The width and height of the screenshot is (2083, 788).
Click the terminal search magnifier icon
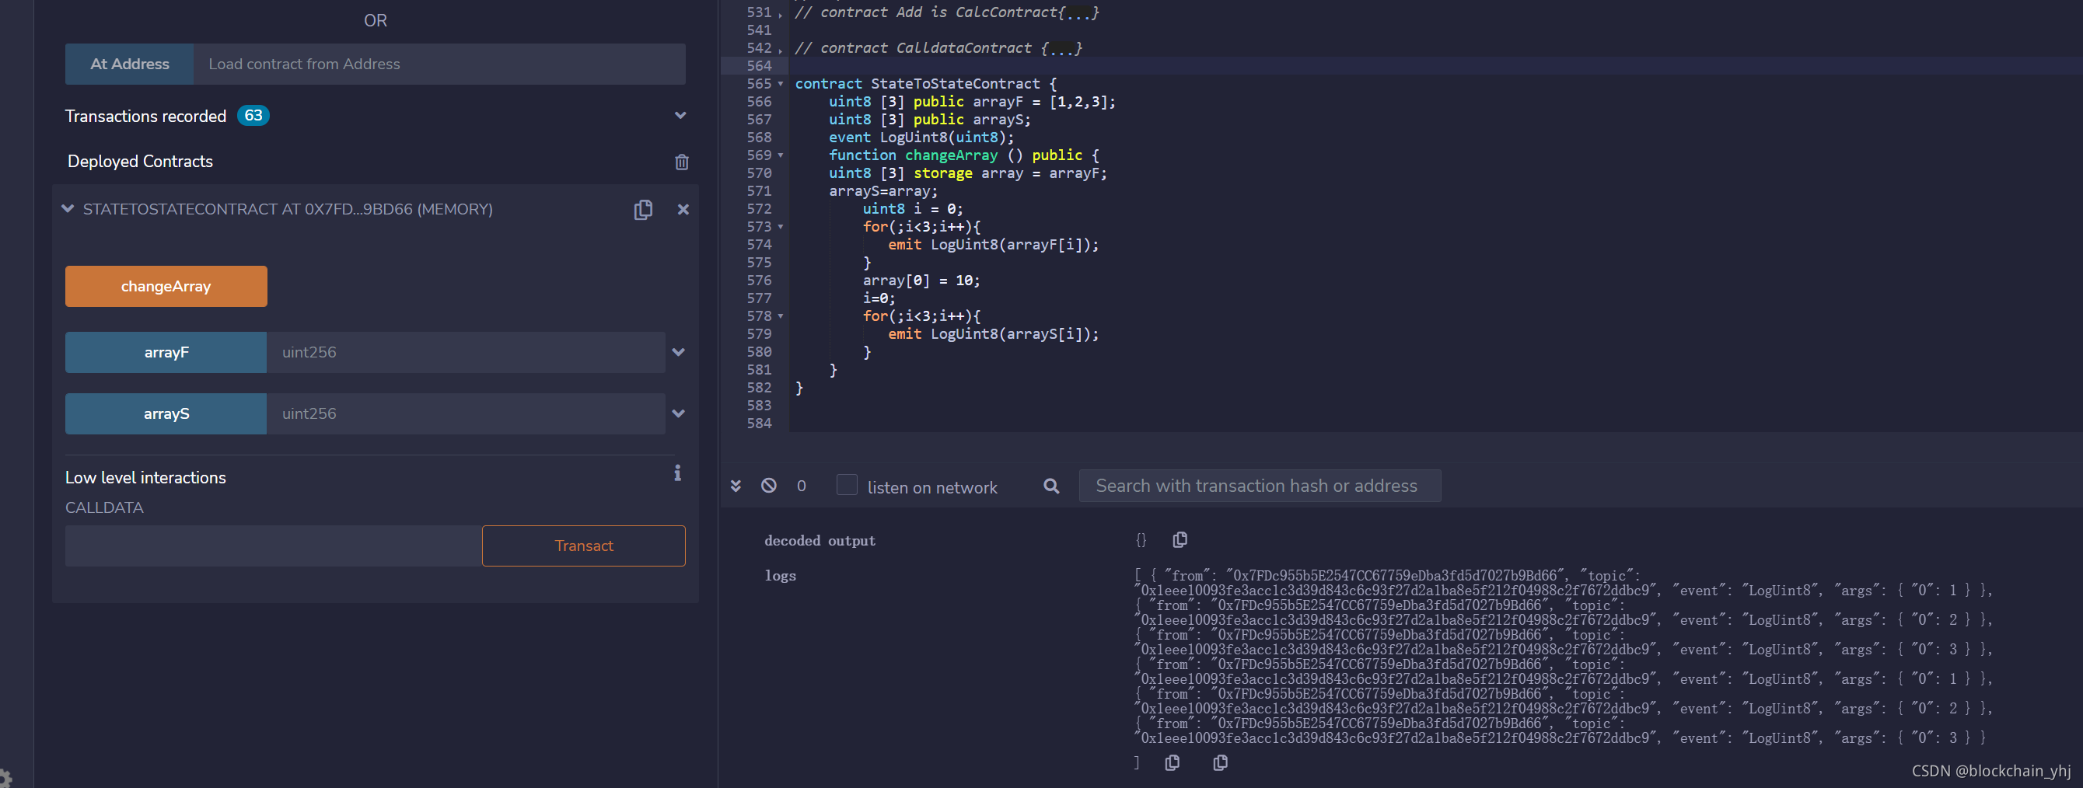[x=1051, y=486]
